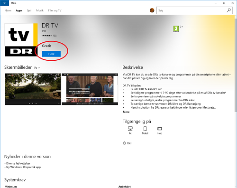Image resolution: width=237 pixels, height=188 pixels.
Task: Click the Skærmbilleder heading
Action: pos(18,67)
